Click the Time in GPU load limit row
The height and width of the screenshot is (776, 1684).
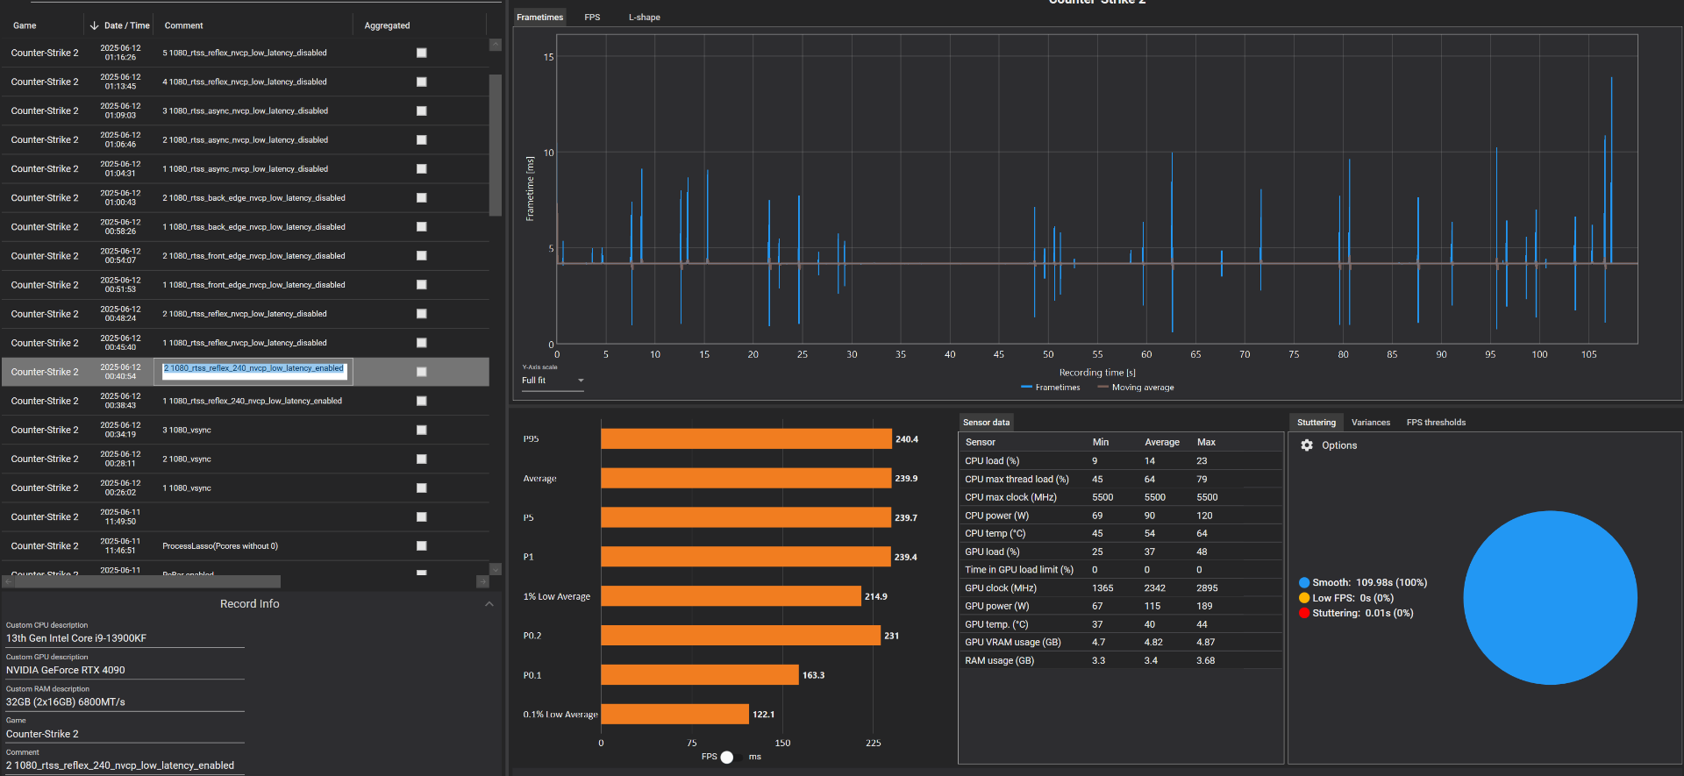[1120, 569]
